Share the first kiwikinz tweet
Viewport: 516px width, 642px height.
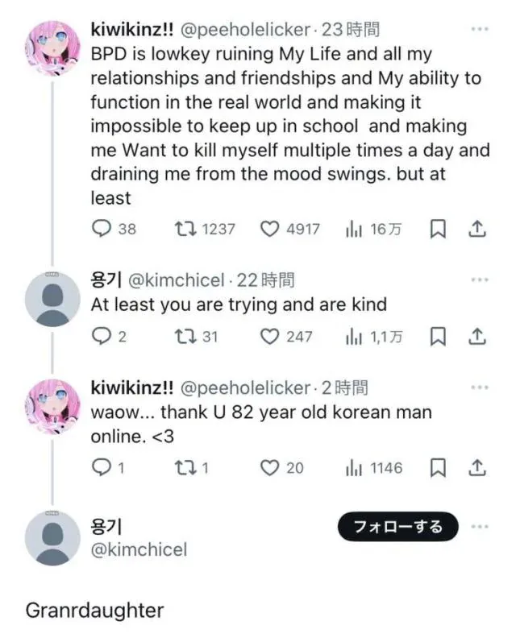(x=477, y=229)
